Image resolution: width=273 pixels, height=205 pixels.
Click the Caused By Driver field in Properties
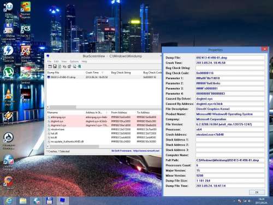[x=230, y=99]
